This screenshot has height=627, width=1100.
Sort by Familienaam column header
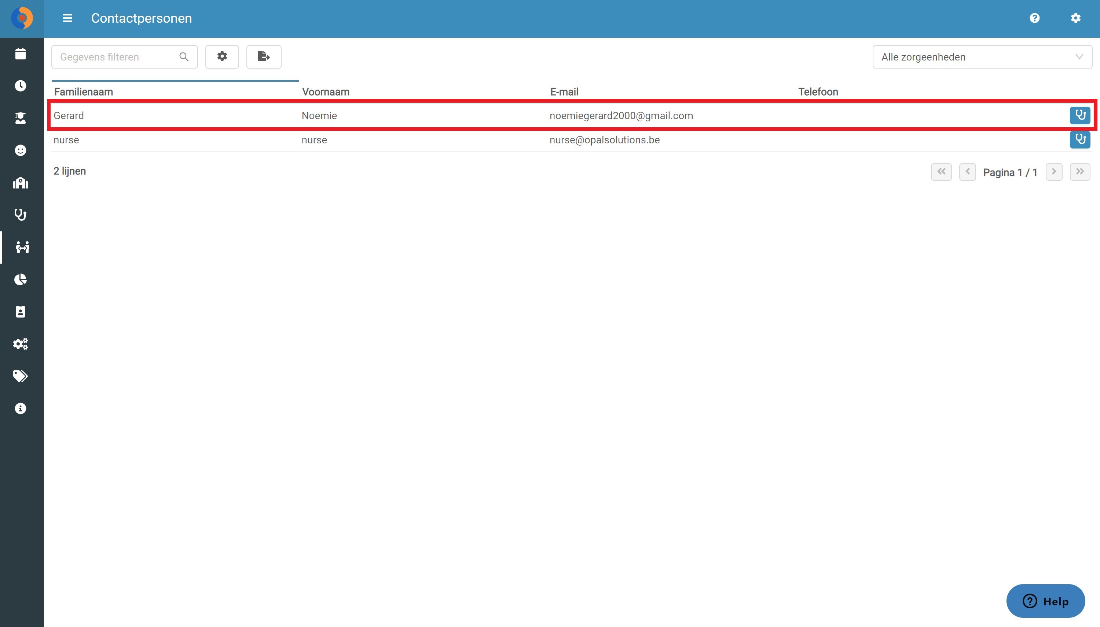tap(84, 92)
